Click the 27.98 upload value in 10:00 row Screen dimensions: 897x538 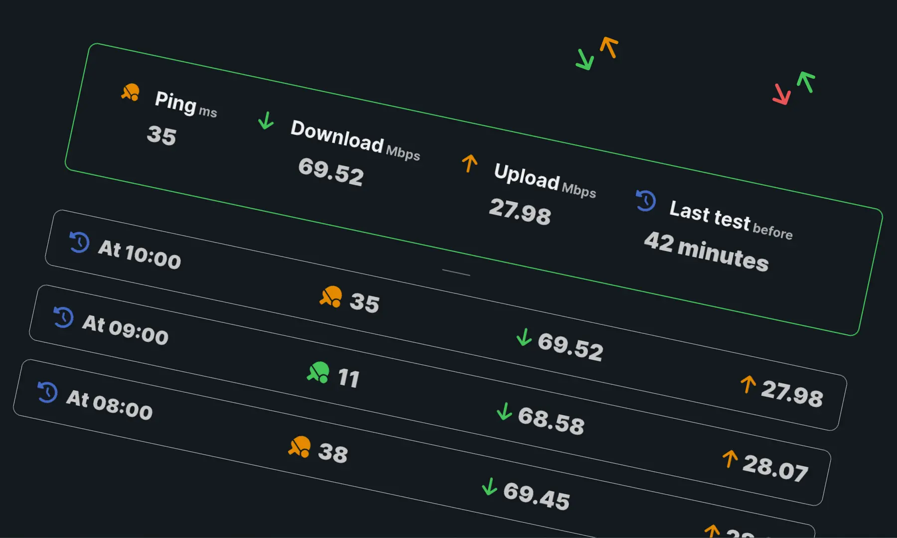pyautogui.click(x=791, y=393)
